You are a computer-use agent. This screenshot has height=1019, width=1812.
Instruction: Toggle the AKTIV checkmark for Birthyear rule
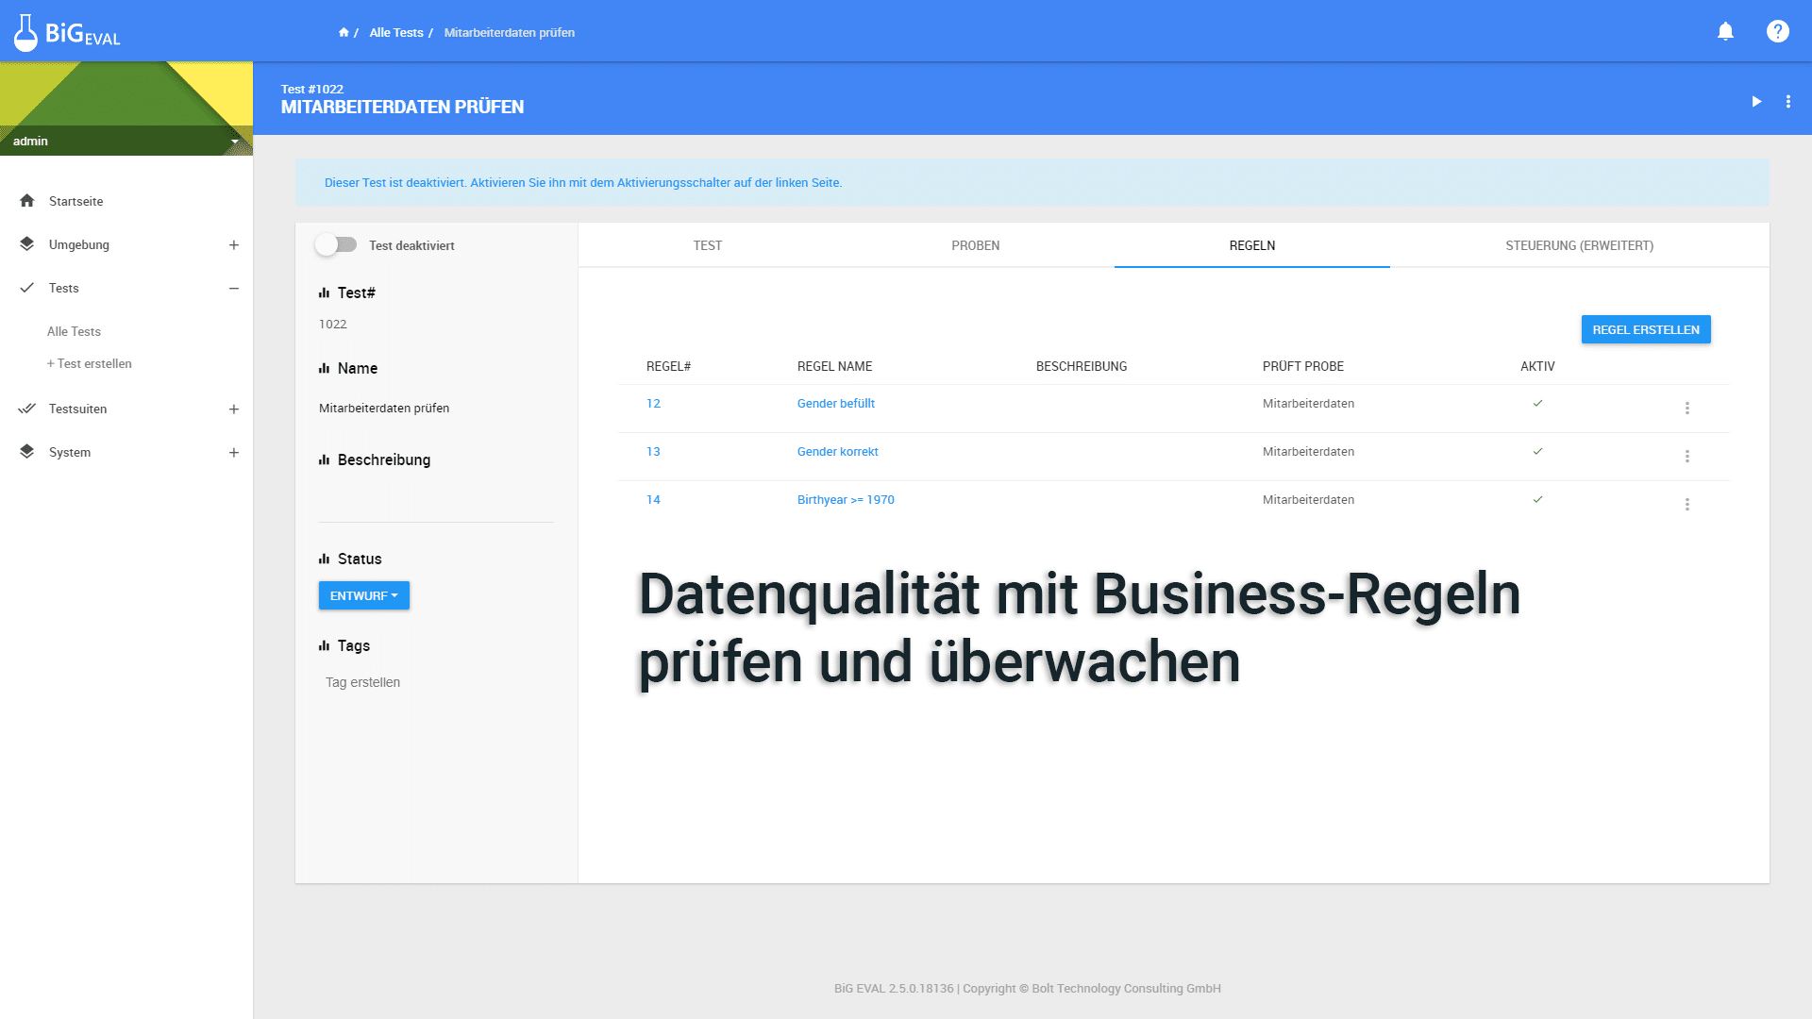[x=1537, y=499]
